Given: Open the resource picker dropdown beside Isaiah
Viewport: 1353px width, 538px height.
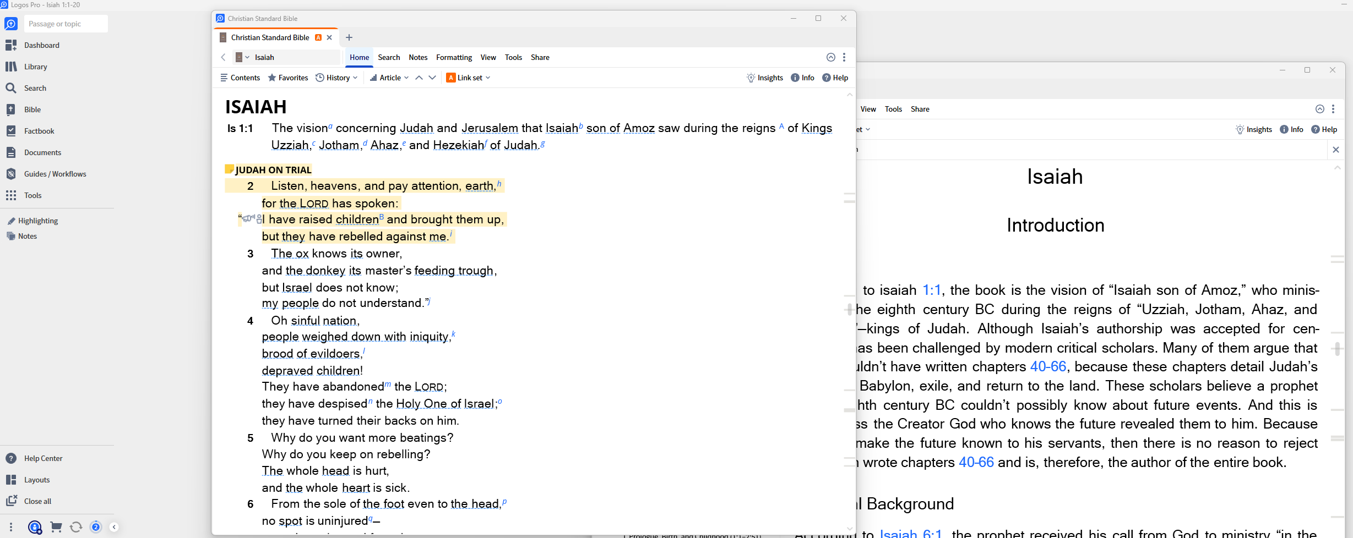Looking at the screenshot, I should (x=242, y=57).
